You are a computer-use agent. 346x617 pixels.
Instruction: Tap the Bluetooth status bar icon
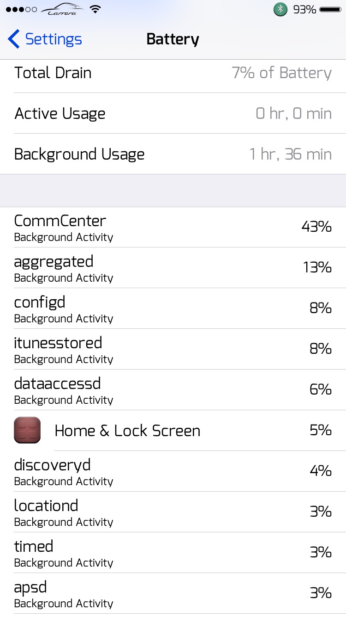tap(280, 9)
